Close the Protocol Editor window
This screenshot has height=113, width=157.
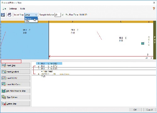point(154,3)
